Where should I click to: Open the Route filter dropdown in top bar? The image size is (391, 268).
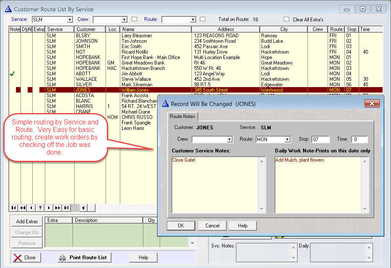tap(193, 19)
